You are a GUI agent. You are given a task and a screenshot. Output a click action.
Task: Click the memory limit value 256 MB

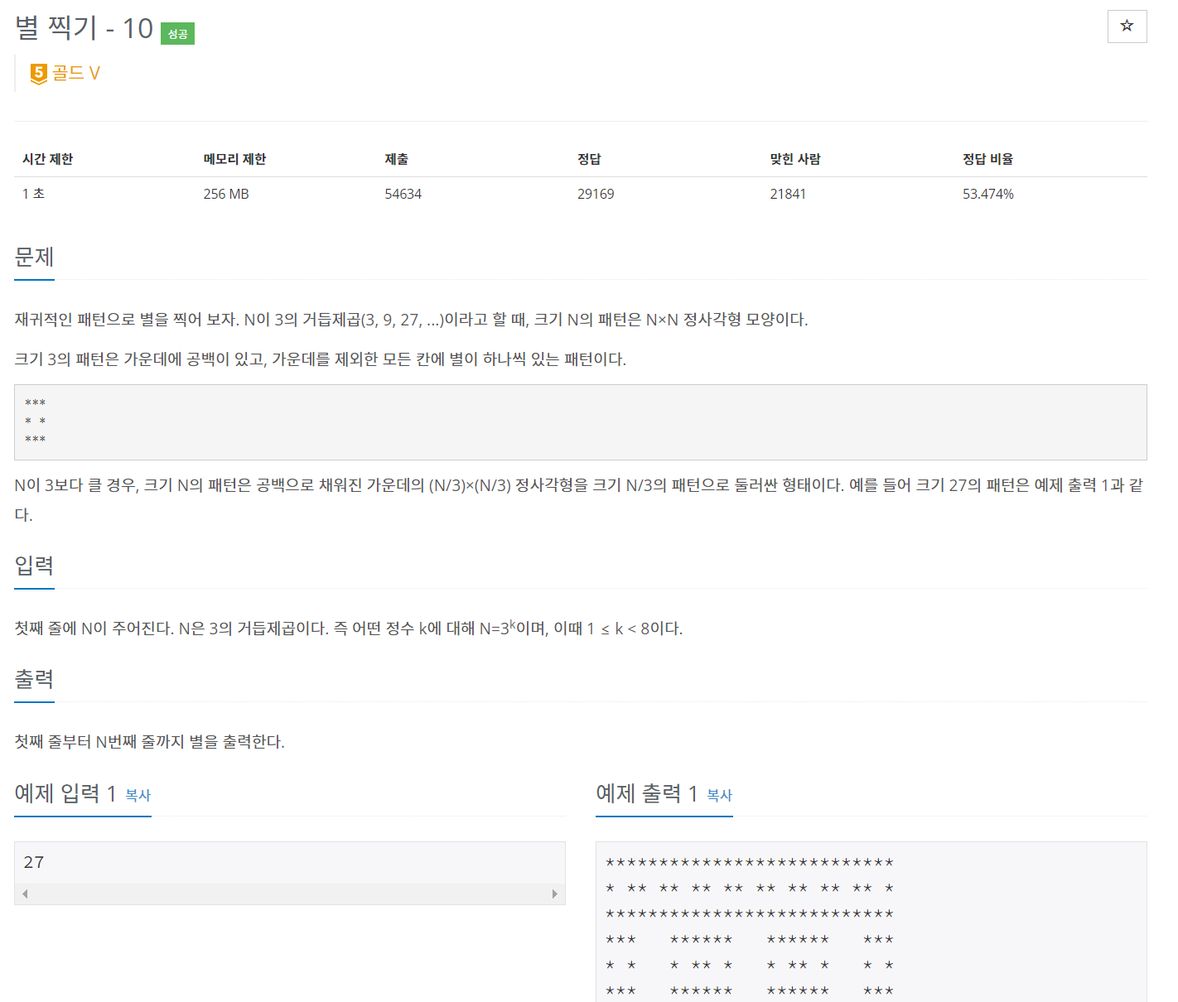(226, 194)
